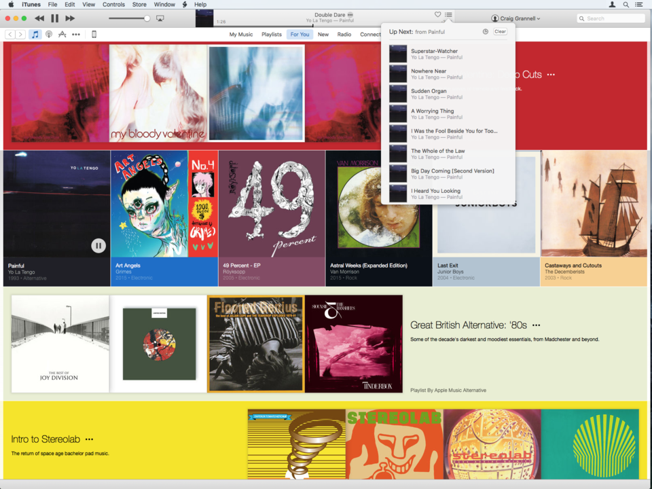
Task: Select Big Day Coming [Second Version]
Action: pyautogui.click(x=448, y=174)
